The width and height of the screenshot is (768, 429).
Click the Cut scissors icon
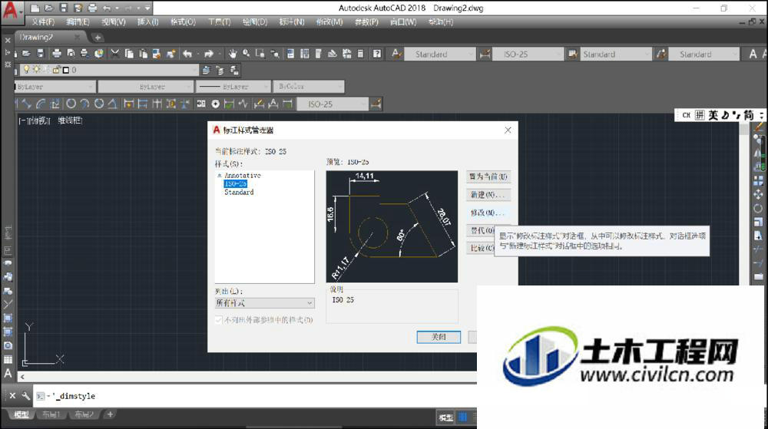coord(115,54)
